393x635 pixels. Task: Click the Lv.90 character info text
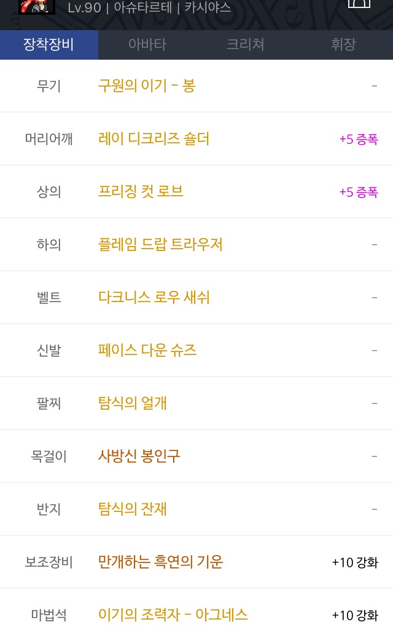click(x=149, y=8)
